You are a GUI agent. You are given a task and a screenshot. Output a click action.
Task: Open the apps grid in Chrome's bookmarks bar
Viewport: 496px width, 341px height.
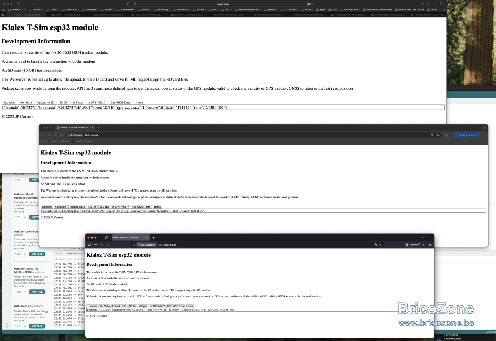[x=43, y=141]
